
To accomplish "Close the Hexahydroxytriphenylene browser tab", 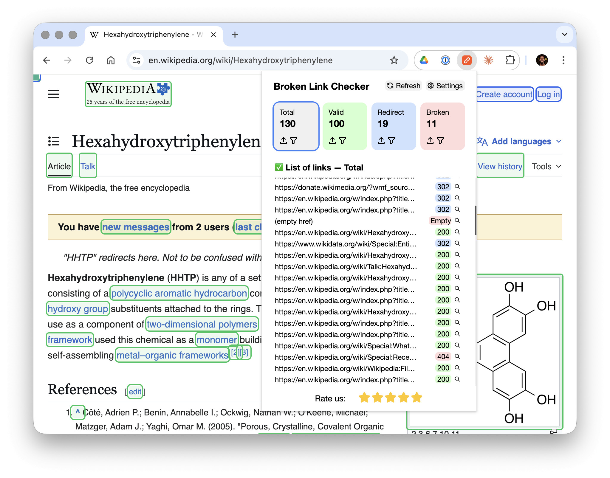I will (213, 35).
